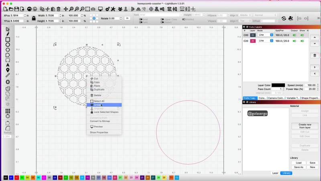321x181 pixels.
Task: Select the Text tool
Action: pyautogui.click(x=8, y=65)
